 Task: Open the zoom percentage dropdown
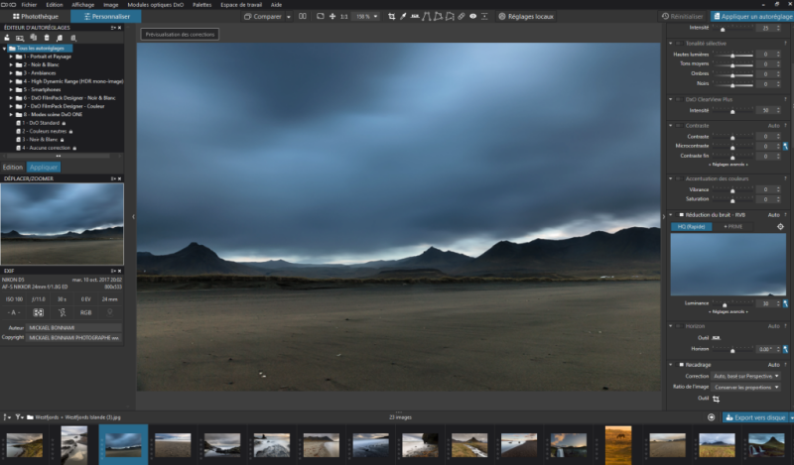(367, 17)
